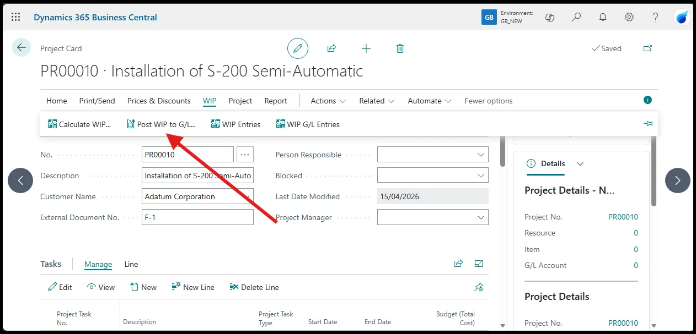
Task: Click Post WIP to G/L action
Action: coord(161,124)
